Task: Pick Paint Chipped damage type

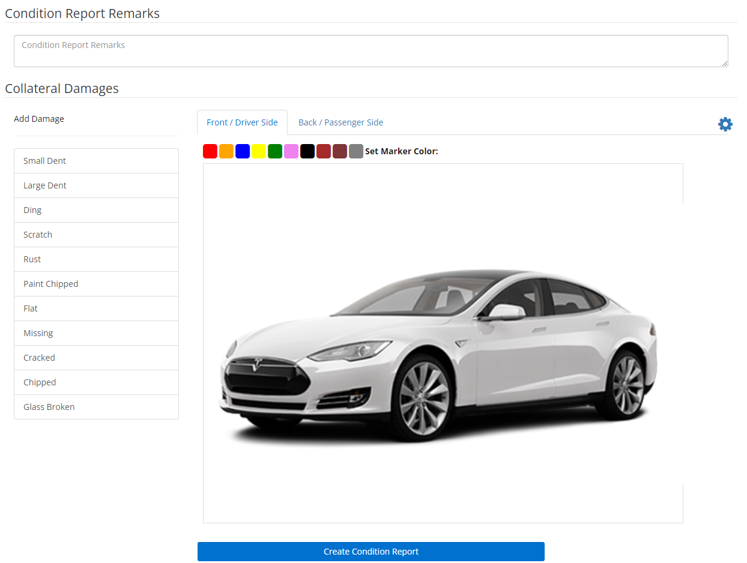Action: (x=96, y=284)
